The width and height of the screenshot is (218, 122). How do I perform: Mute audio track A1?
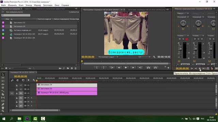point(28,98)
